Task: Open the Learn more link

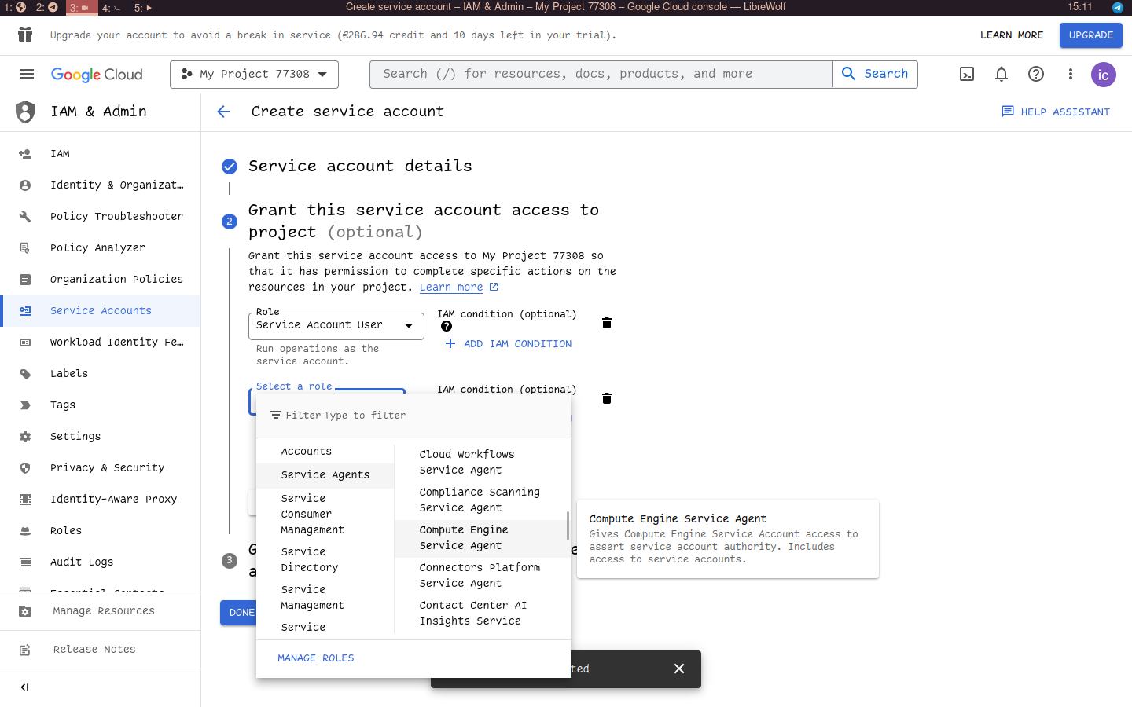Action: 451,287
